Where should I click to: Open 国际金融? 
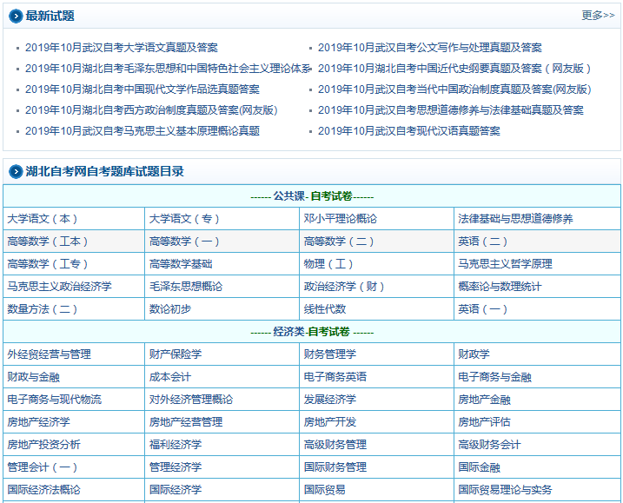click(x=479, y=467)
